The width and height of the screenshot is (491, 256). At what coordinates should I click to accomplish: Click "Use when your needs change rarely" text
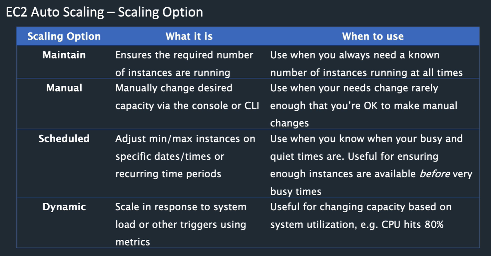click(x=354, y=88)
